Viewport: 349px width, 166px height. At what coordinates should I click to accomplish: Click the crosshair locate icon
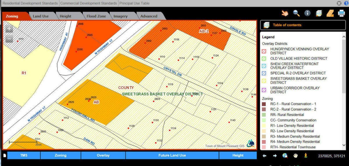(339, 3)
